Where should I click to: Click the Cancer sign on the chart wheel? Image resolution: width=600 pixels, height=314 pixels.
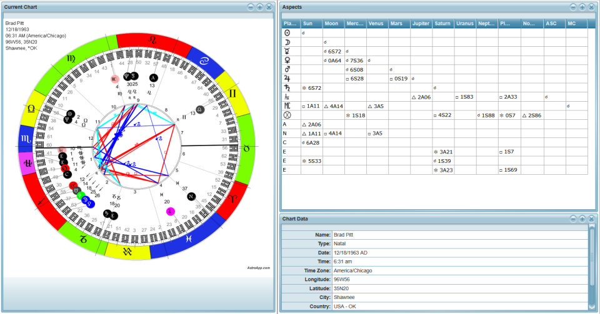pyautogui.click(x=204, y=61)
